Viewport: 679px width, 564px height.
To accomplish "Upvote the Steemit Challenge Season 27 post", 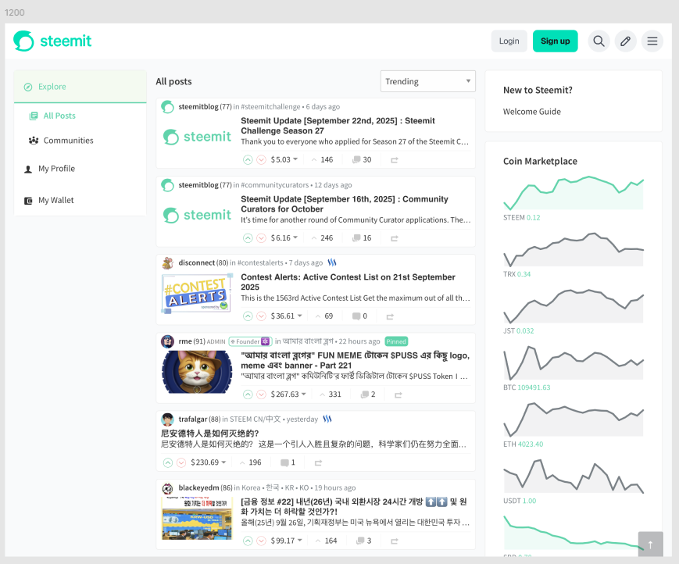I will click(x=248, y=159).
